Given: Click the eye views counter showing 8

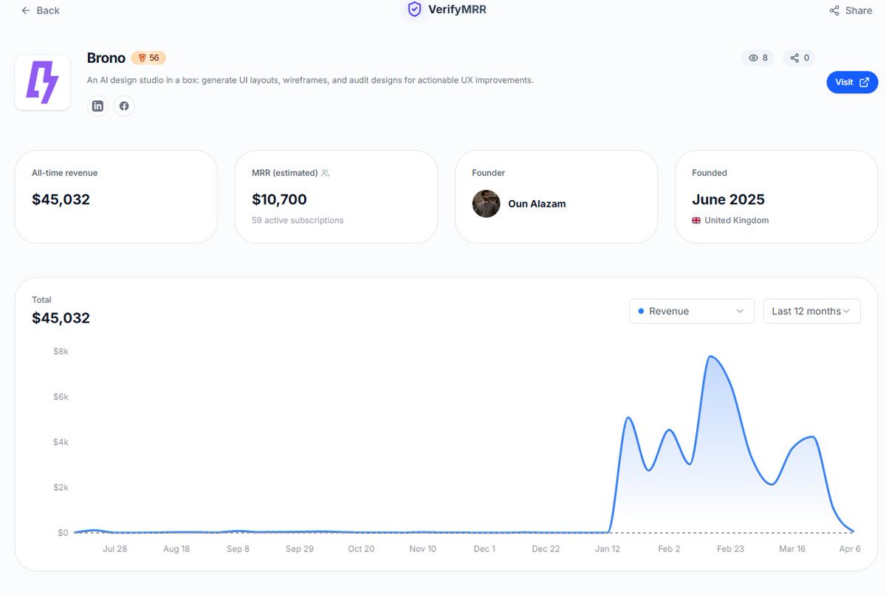Looking at the screenshot, I should [x=758, y=58].
